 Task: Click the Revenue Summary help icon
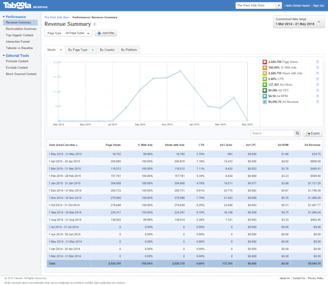pos(94,24)
